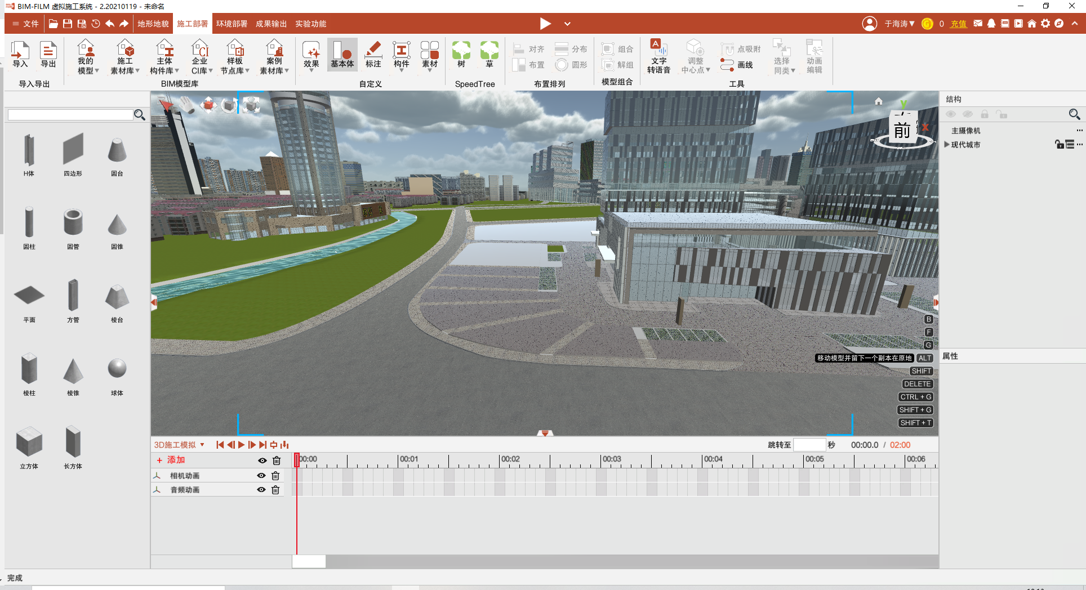Toggle visibility of 音频动画 track
This screenshot has height=590, width=1086.
click(261, 490)
